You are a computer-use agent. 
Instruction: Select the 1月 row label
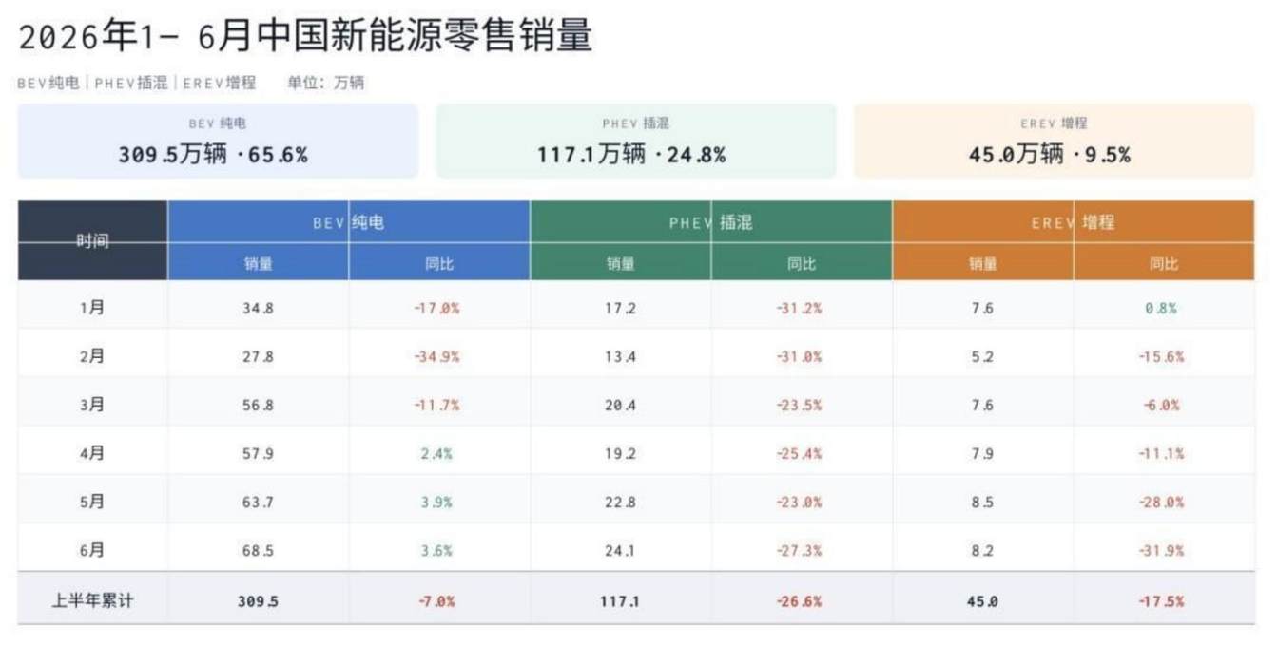pos(92,308)
